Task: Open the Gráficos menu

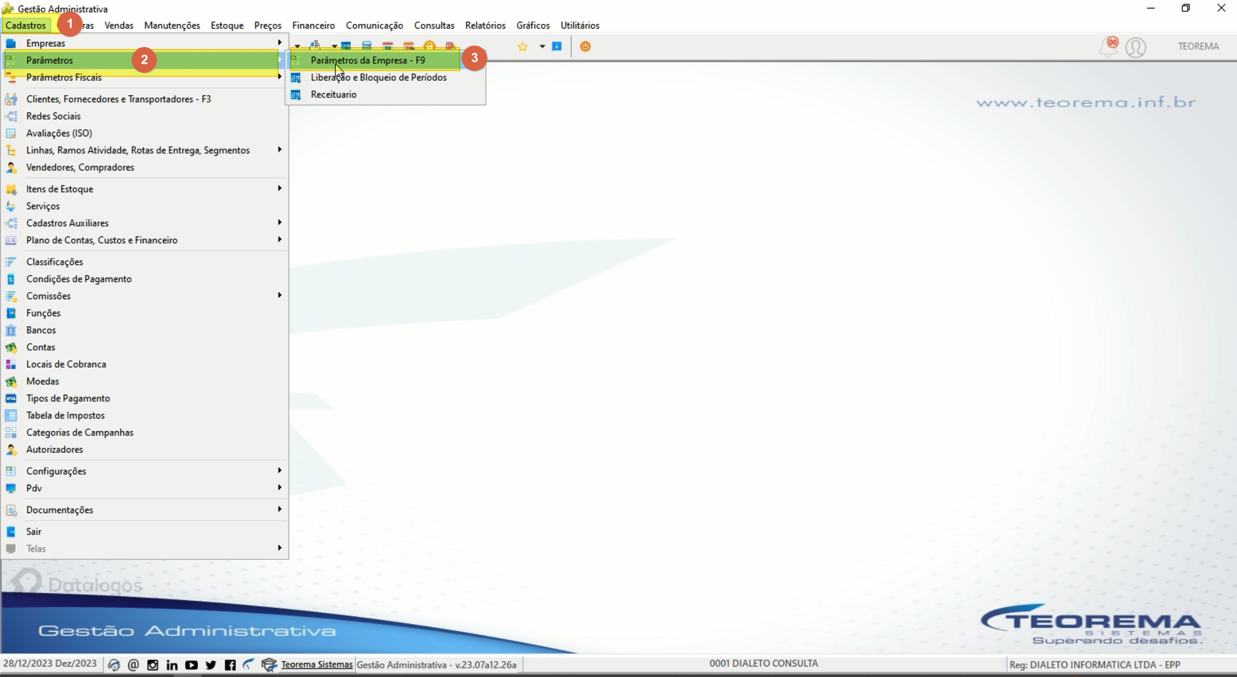Action: (x=533, y=25)
